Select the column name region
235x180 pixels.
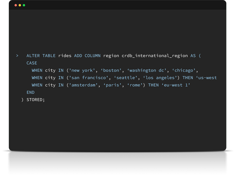click(111, 56)
